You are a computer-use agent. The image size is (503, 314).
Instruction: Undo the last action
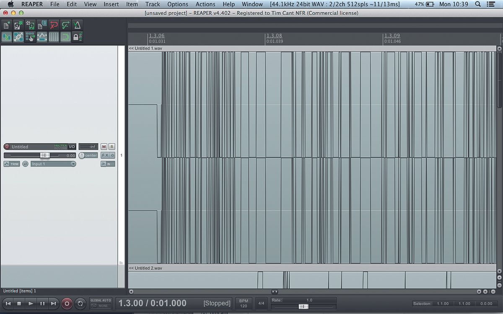point(54,25)
